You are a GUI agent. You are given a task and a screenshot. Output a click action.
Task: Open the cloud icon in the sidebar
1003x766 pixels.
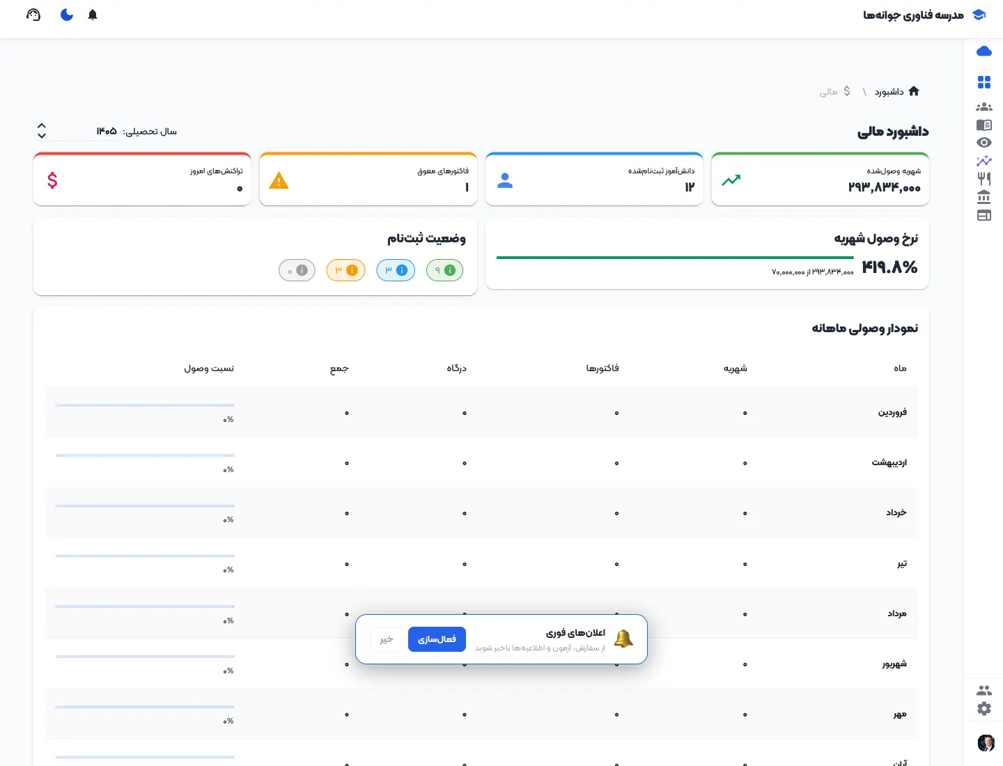pyautogui.click(x=983, y=51)
